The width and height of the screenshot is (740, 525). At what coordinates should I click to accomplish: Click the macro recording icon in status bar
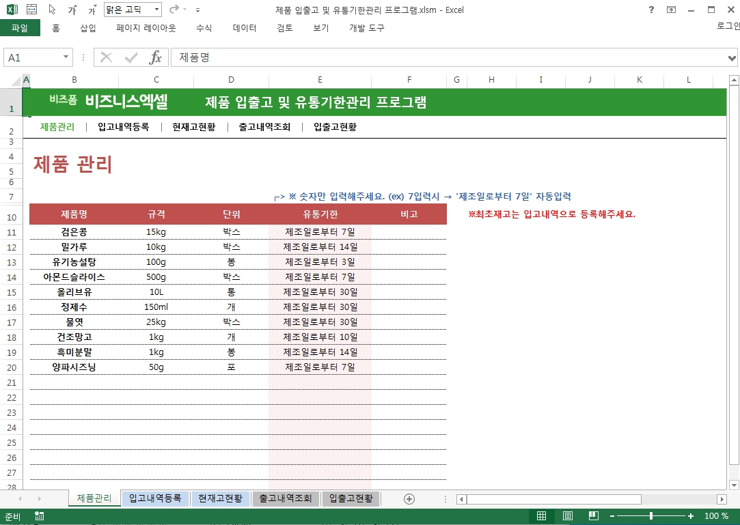point(40,516)
